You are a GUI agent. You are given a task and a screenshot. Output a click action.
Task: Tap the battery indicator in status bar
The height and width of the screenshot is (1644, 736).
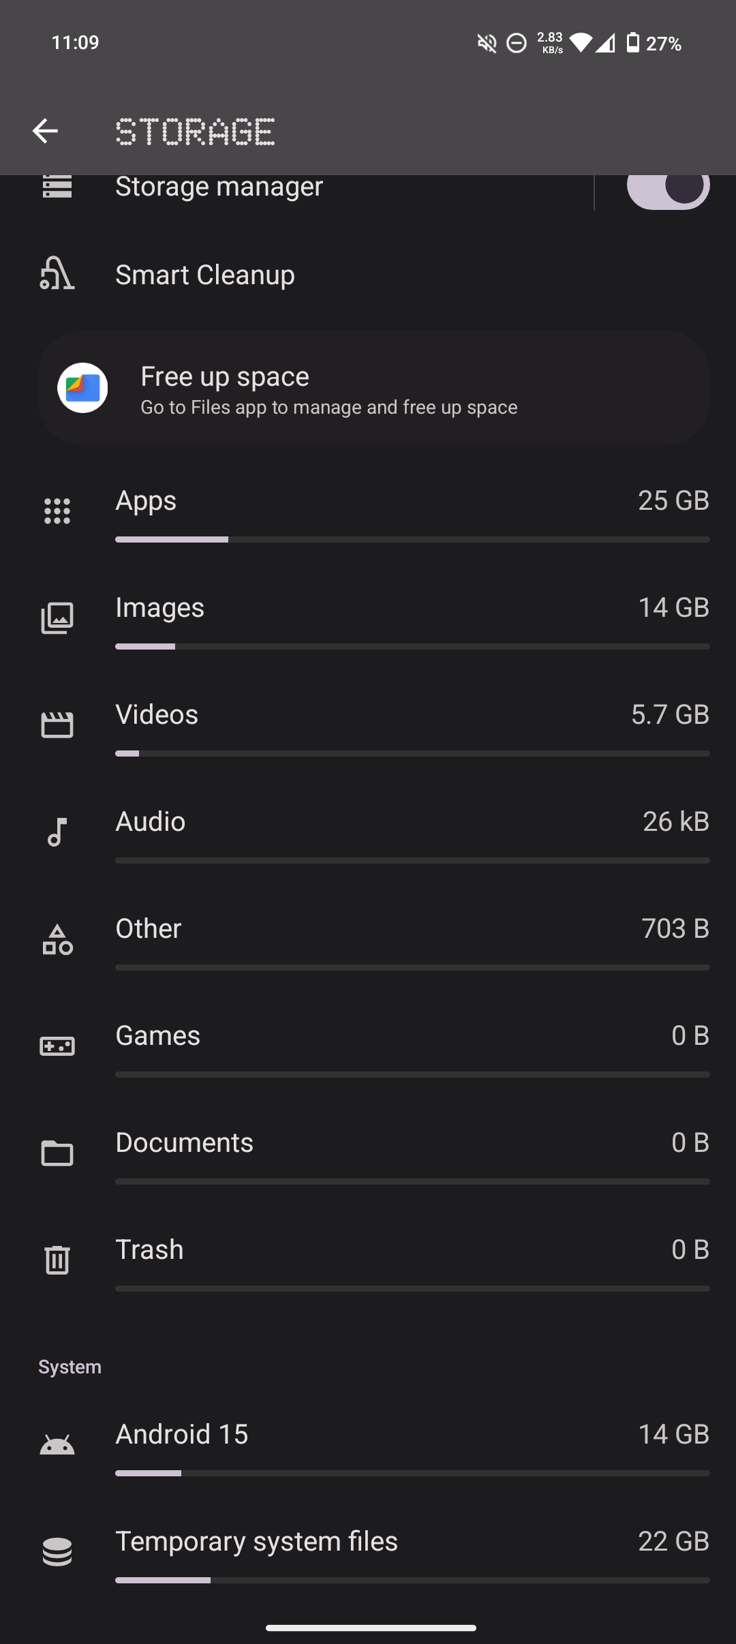coord(633,43)
